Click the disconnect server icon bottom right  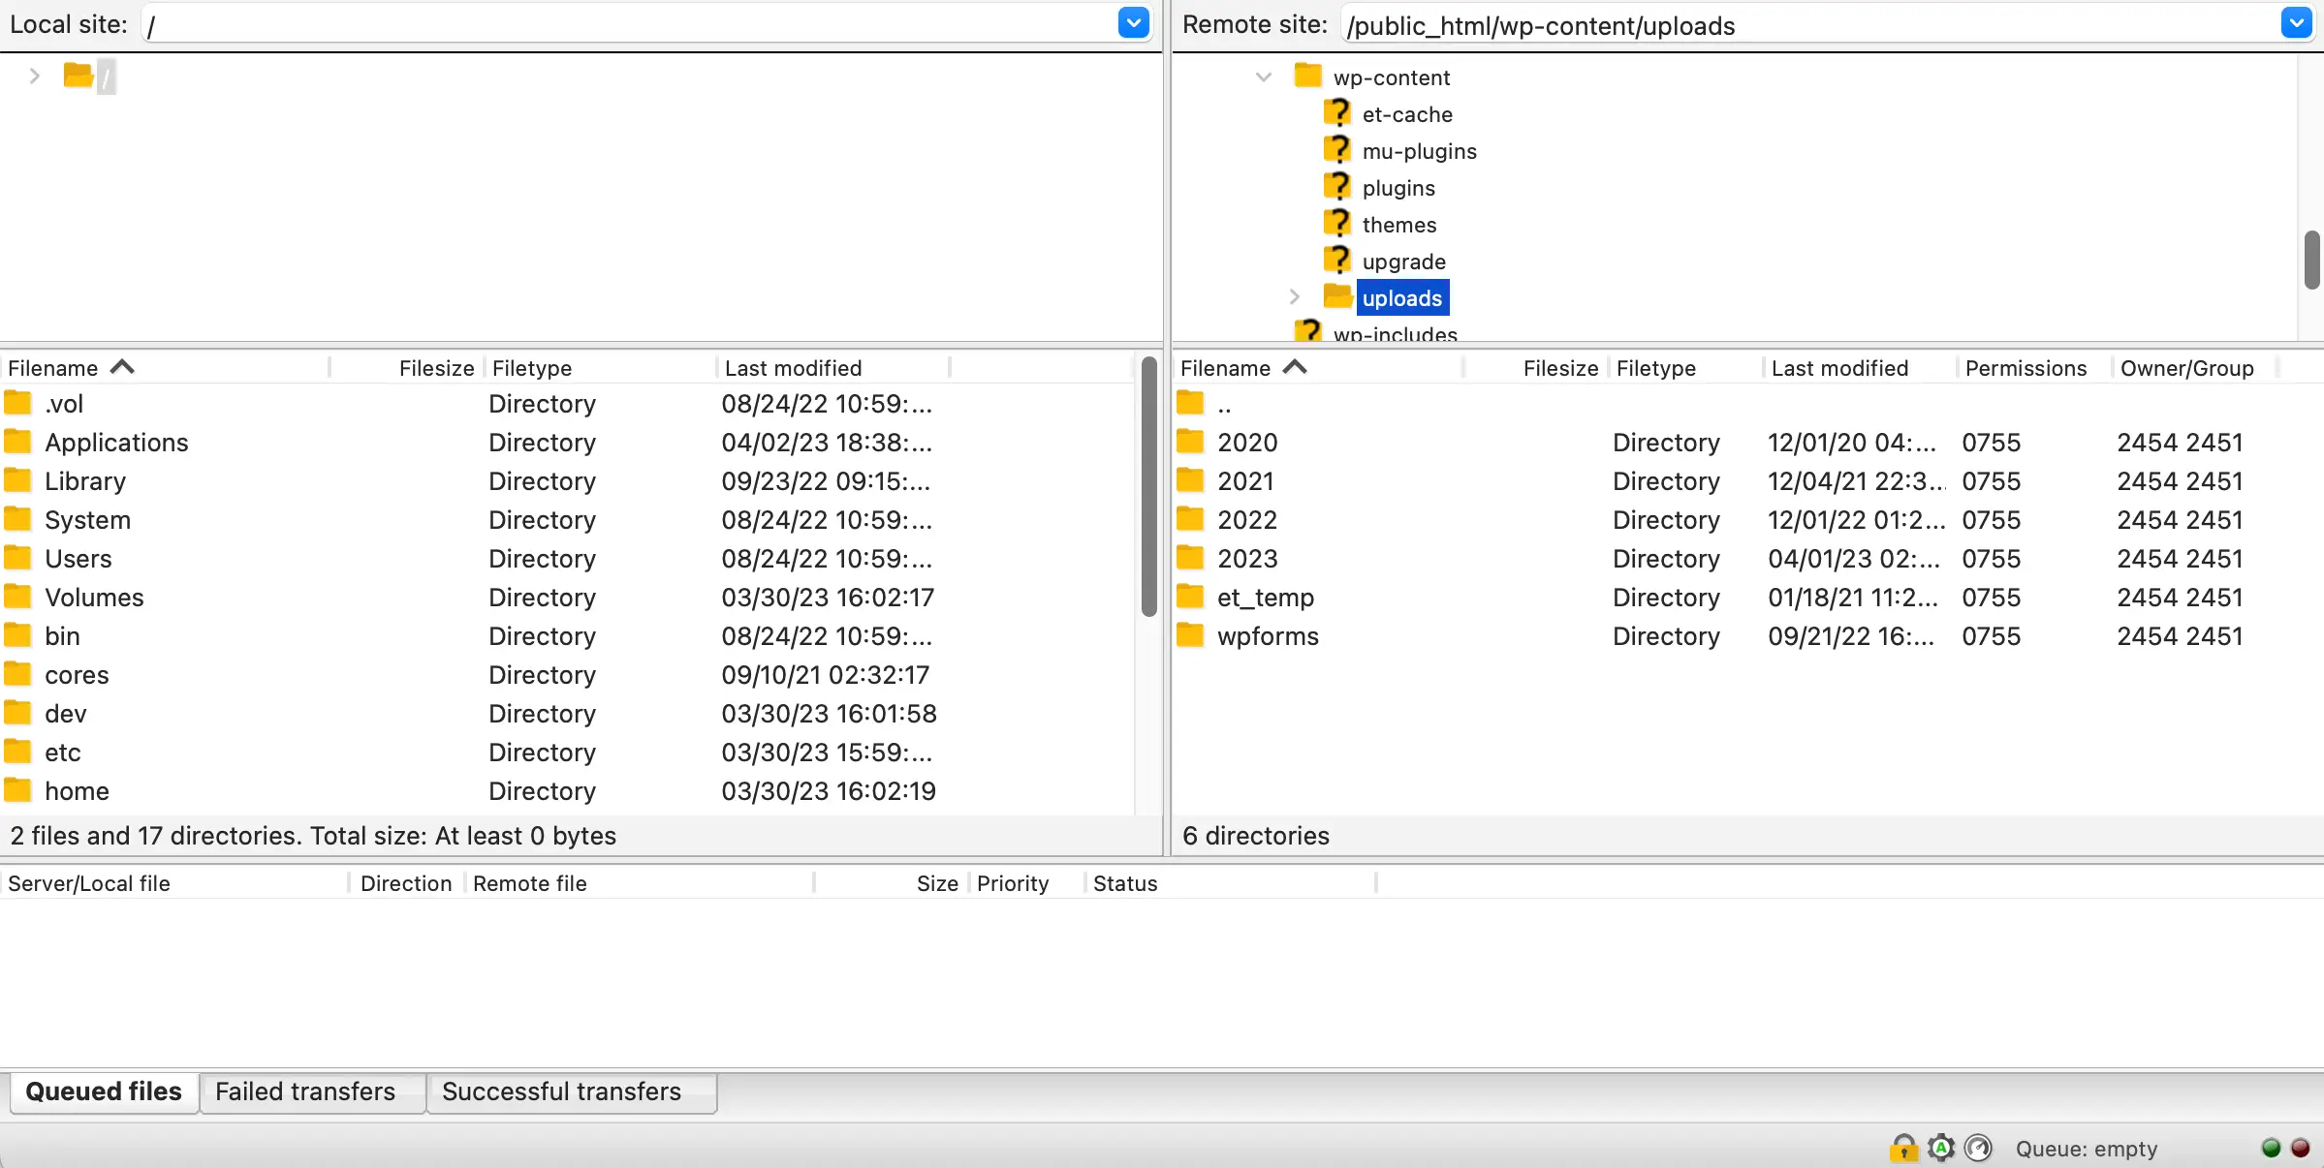click(x=2300, y=1147)
